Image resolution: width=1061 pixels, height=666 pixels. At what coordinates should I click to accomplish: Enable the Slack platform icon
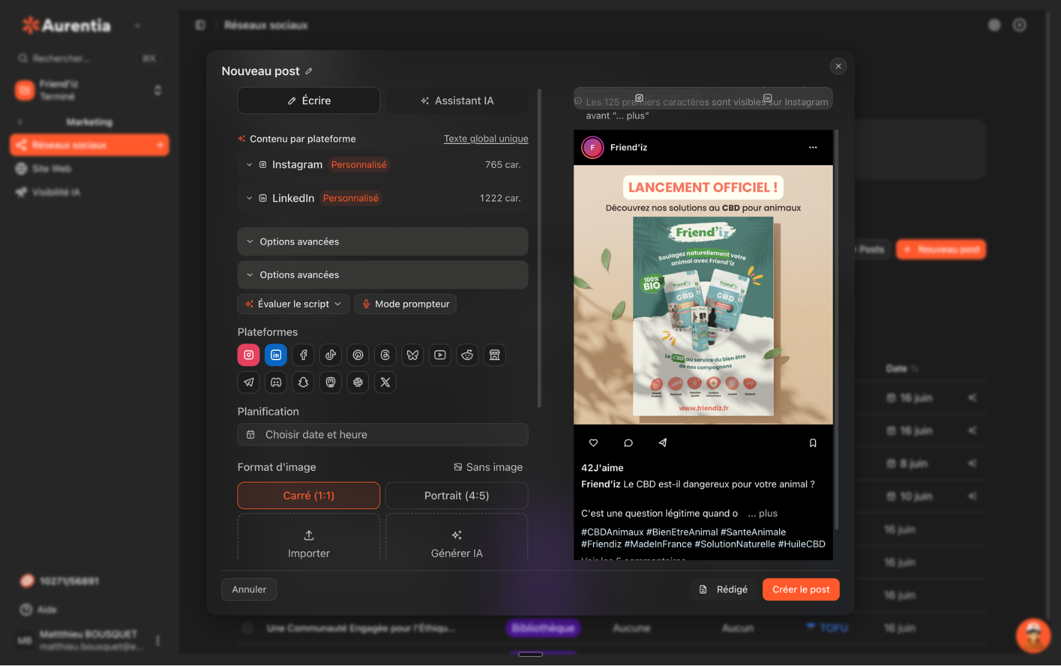click(x=358, y=382)
